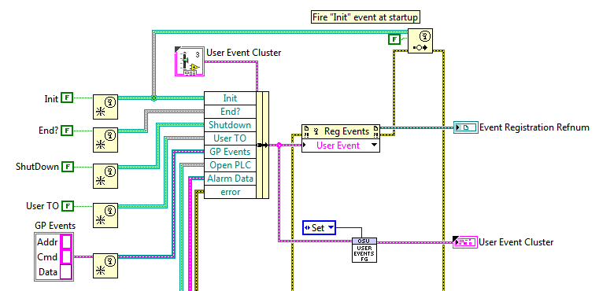Viewport: 599px width, 291px height.
Task: Toggle the End? false Boolean constant
Action: [x=67, y=131]
